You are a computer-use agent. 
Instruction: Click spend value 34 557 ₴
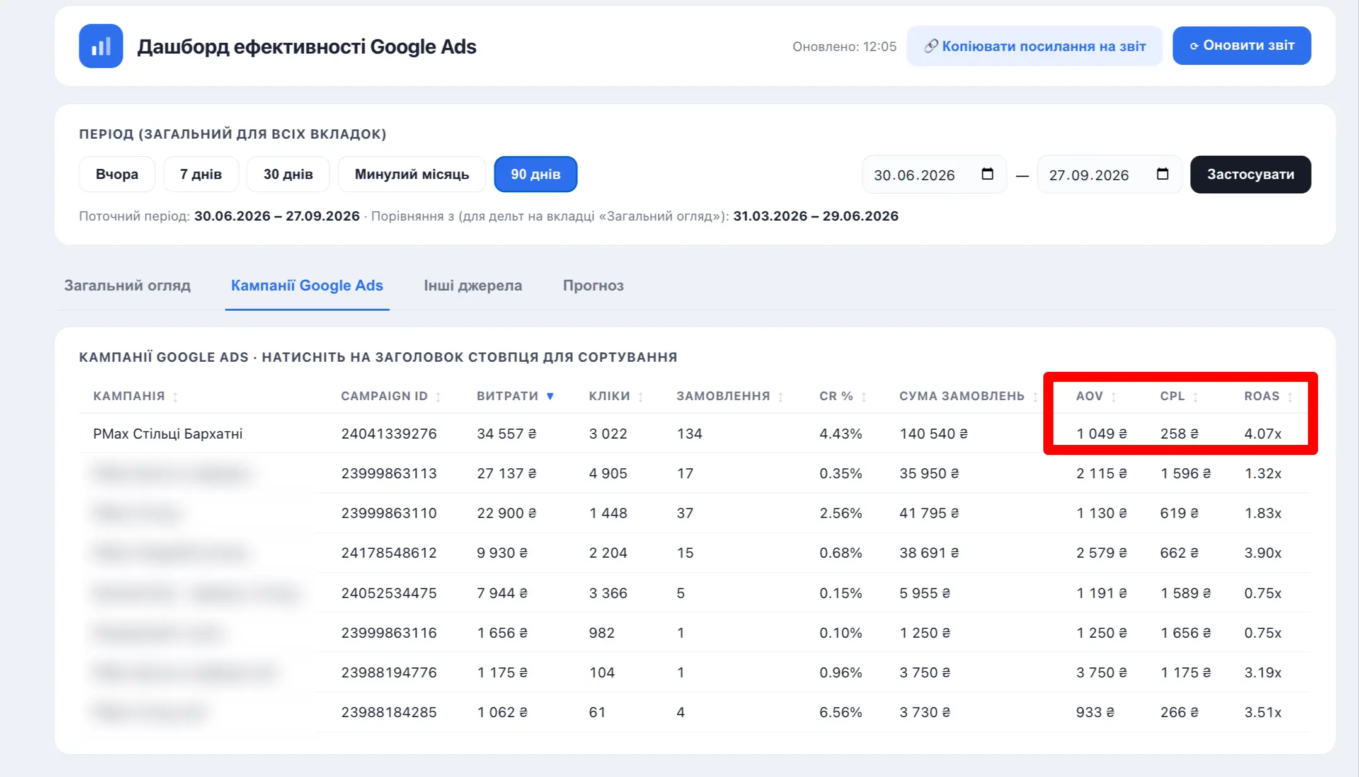pos(507,434)
